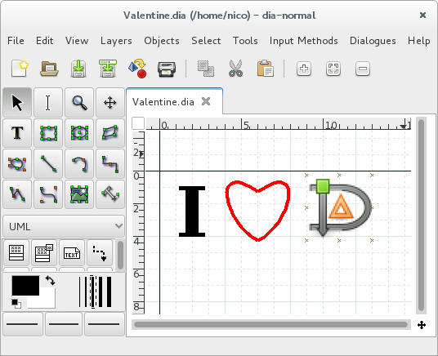438x356 pixels.
Task: Open the end arrow style selector
Action: click(x=105, y=324)
